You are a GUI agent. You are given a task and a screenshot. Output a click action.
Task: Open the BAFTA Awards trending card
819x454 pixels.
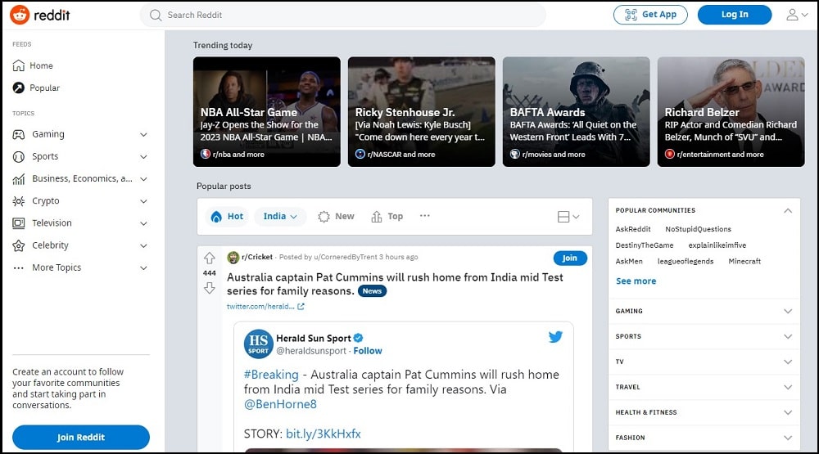pyautogui.click(x=576, y=112)
